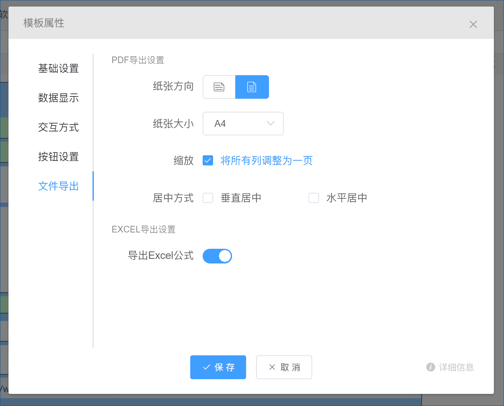Click the 水平居中 label text

pyautogui.click(x=347, y=198)
